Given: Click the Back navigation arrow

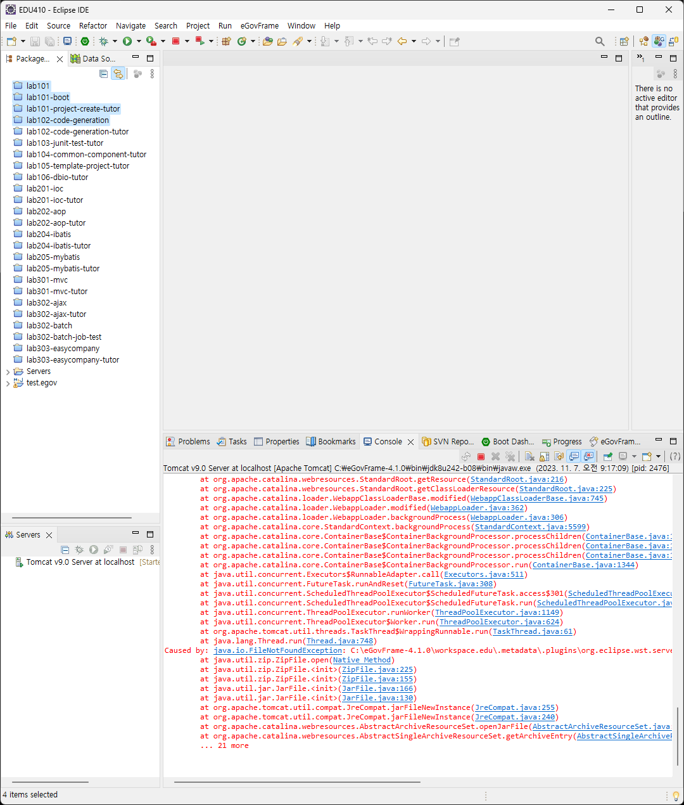Looking at the screenshot, I should [x=402, y=41].
